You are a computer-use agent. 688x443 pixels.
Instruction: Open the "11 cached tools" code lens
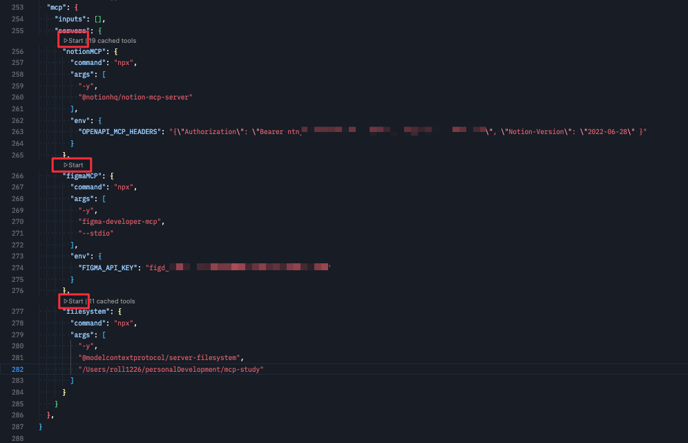[x=112, y=301]
